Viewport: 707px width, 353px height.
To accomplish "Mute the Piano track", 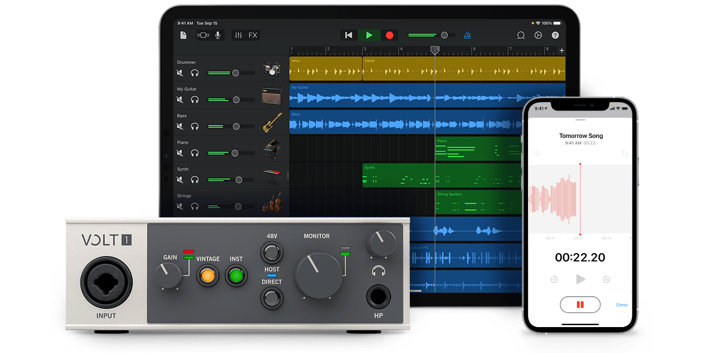I will (180, 153).
